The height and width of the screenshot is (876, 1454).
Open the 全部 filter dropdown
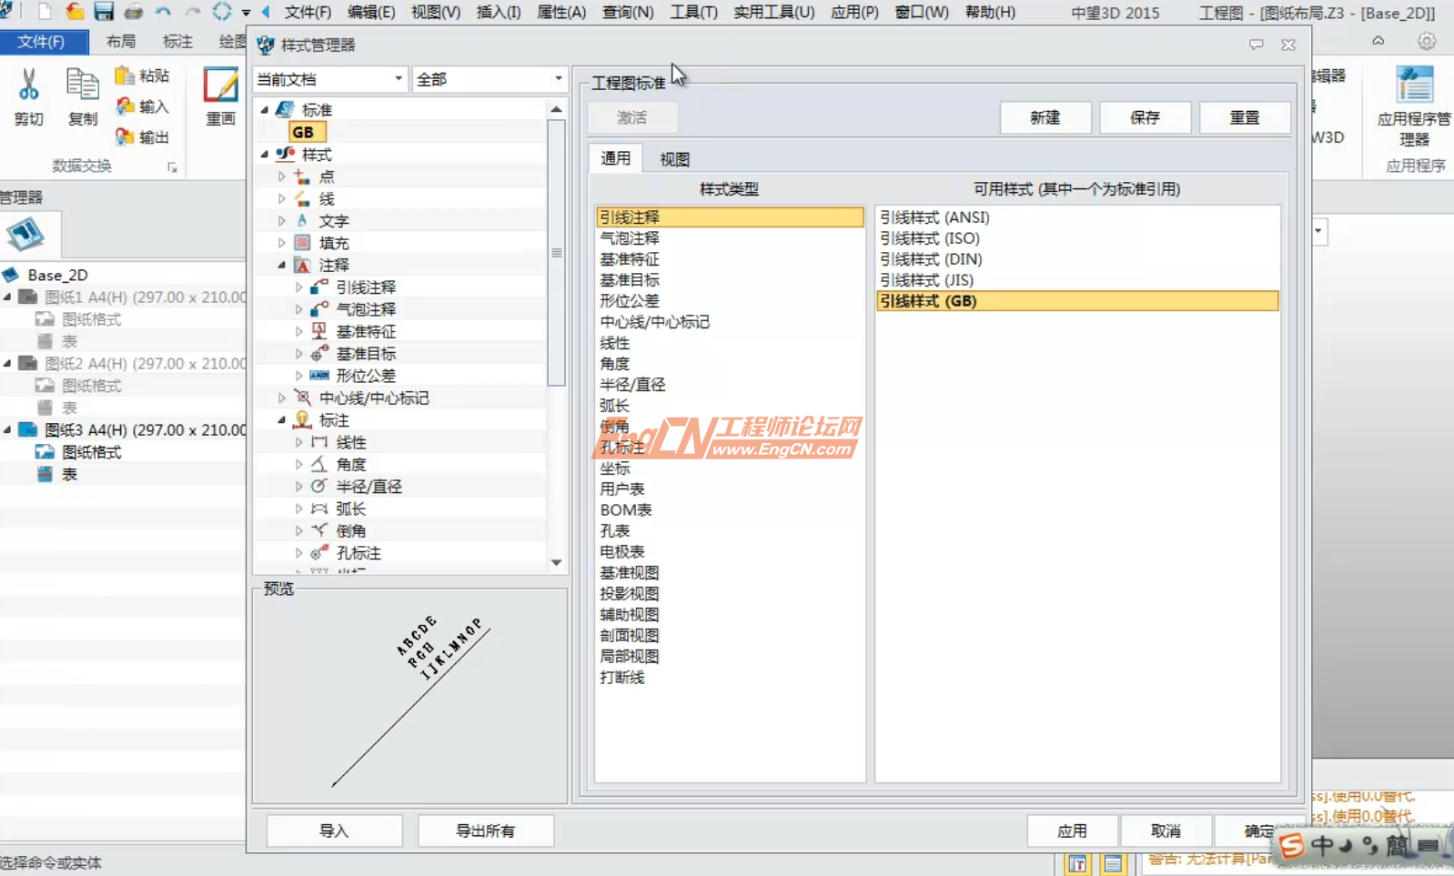(490, 79)
